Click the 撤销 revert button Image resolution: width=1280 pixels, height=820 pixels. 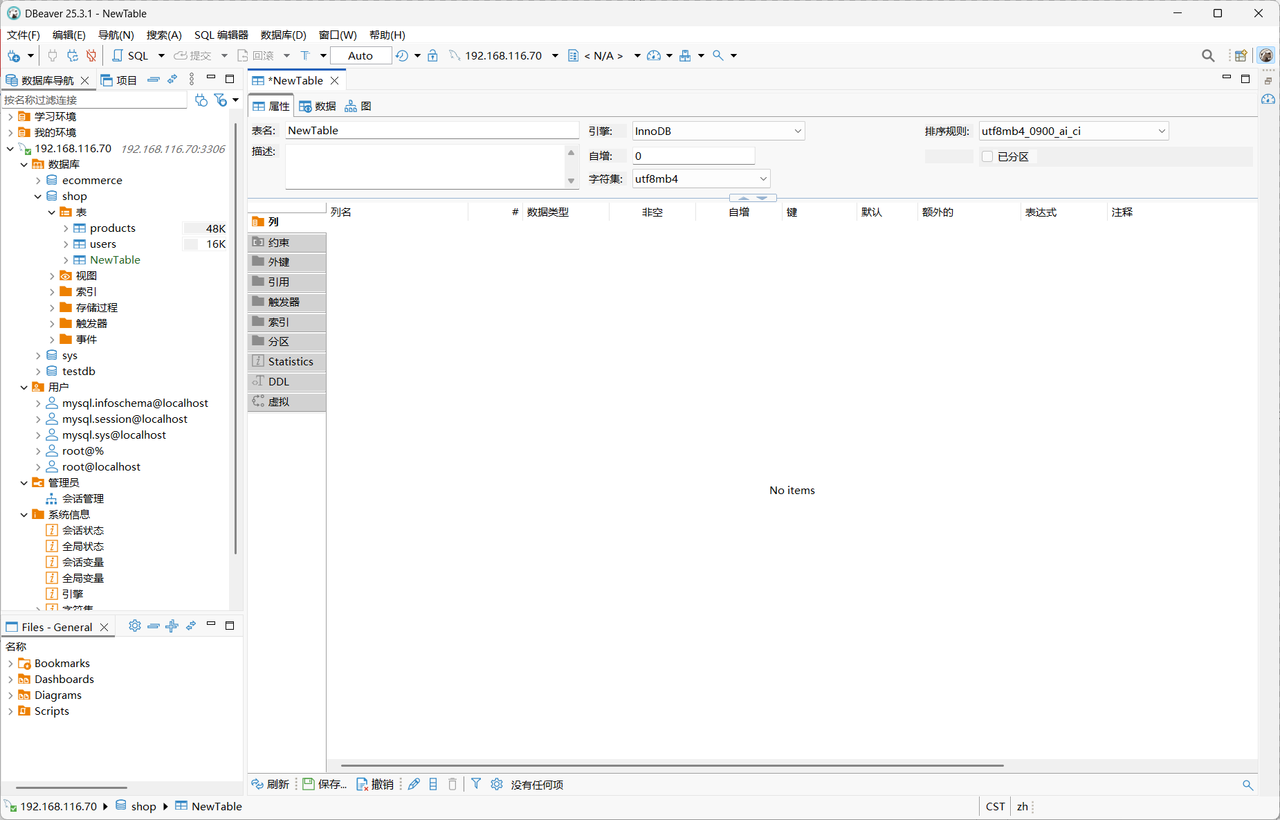374,784
